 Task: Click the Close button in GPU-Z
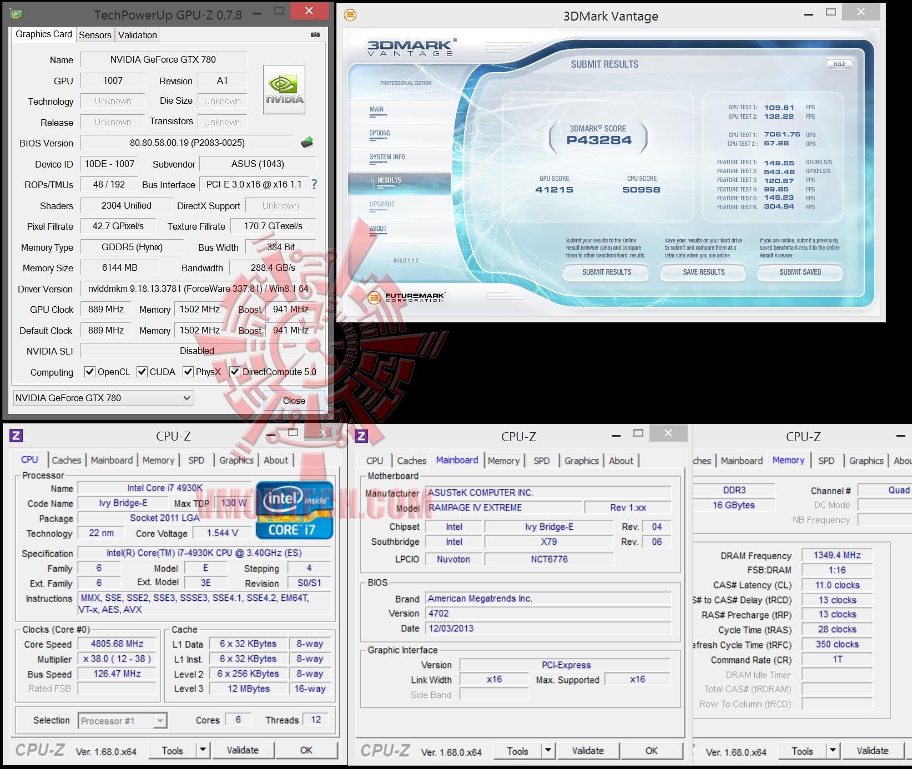click(294, 401)
